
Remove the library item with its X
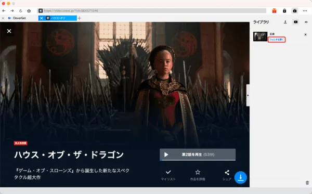pos(305,34)
